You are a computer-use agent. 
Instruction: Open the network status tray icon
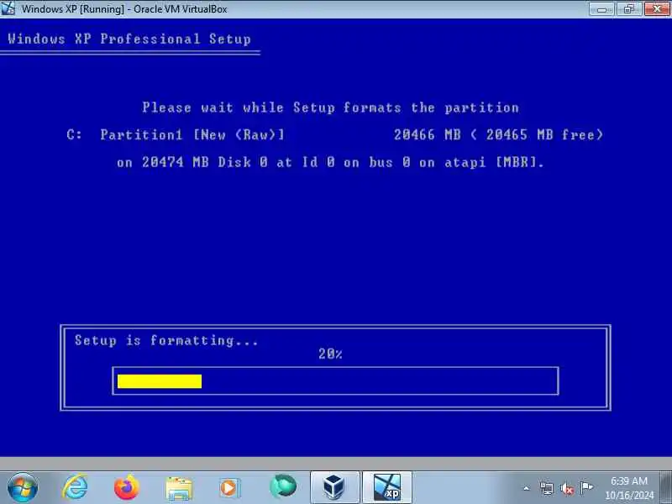point(547,488)
